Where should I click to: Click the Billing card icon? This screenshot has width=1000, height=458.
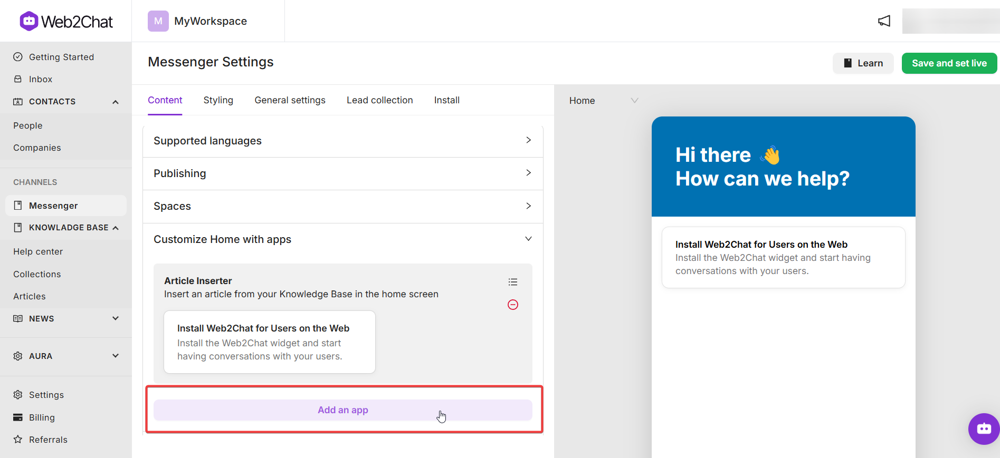click(18, 417)
